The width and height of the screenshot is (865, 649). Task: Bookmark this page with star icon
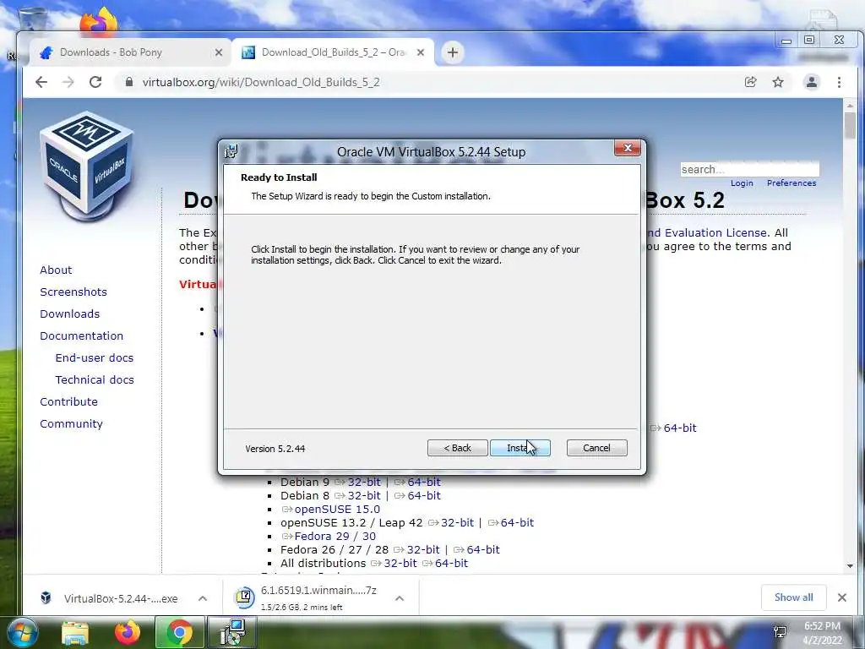point(778,82)
